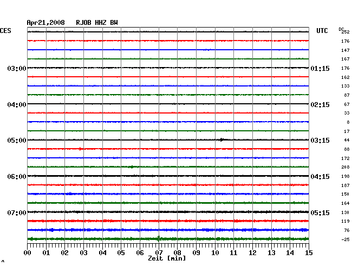
Task: Pick the DC offset value 164
Action: point(346,203)
